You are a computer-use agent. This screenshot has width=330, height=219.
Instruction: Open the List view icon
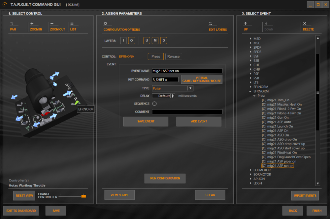[72, 23]
